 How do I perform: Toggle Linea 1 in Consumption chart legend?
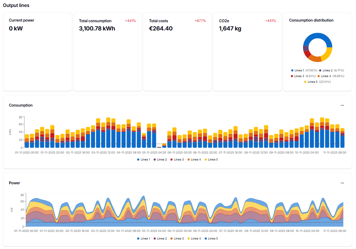point(144,160)
